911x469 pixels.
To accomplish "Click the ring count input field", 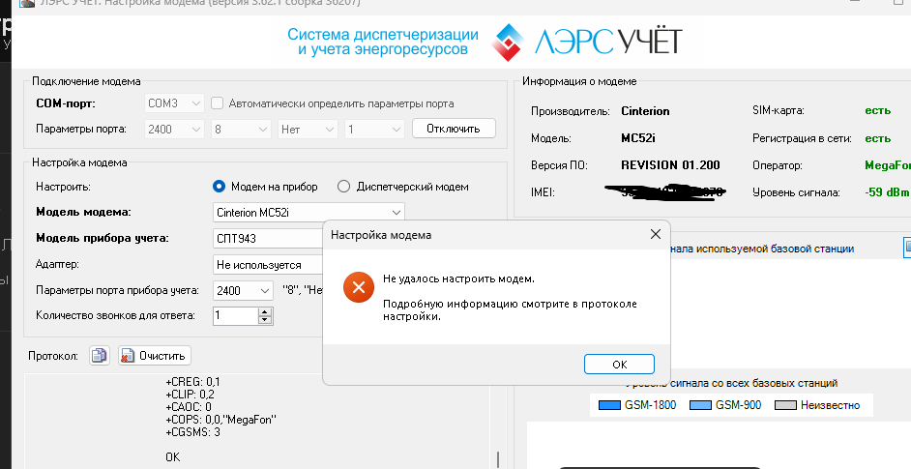I will pos(234,315).
